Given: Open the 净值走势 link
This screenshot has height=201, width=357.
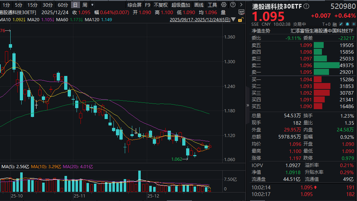Looking at the screenshot, I should [x=261, y=31].
